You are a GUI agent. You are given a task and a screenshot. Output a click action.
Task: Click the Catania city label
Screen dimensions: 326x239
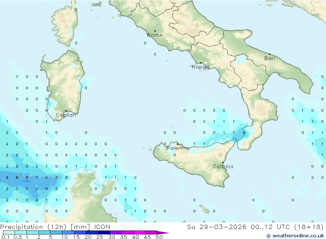[223, 167]
